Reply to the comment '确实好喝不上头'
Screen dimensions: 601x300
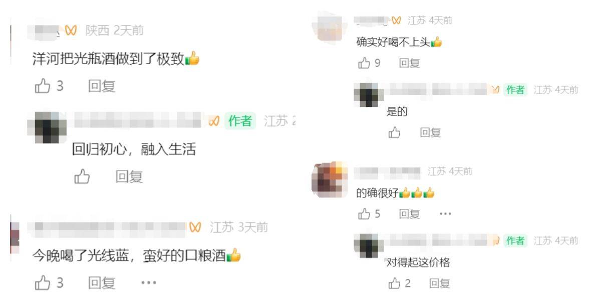[x=409, y=63]
